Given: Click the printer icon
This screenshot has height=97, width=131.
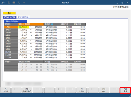Looking at the screenshot, I should click(14, 3).
